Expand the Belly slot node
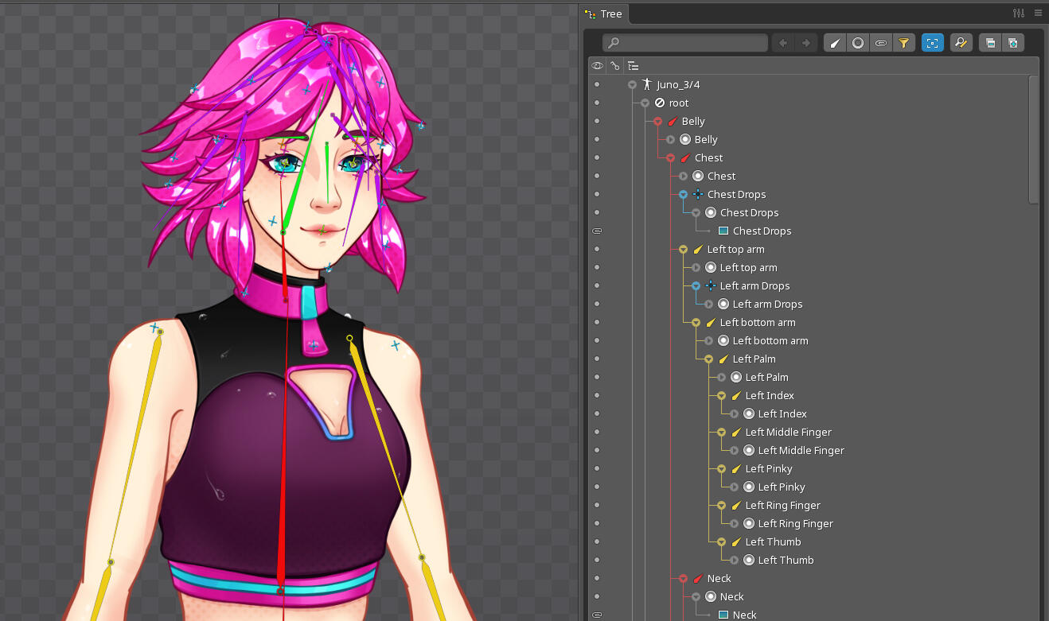The height and width of the screenshot is (621, 1049). [670, 140]
